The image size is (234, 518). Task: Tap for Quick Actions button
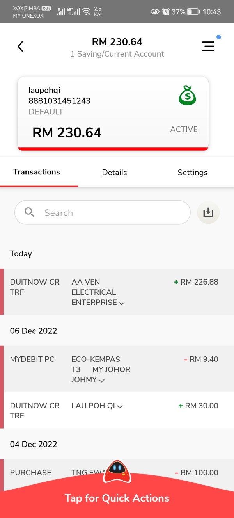tap(117, 498)
